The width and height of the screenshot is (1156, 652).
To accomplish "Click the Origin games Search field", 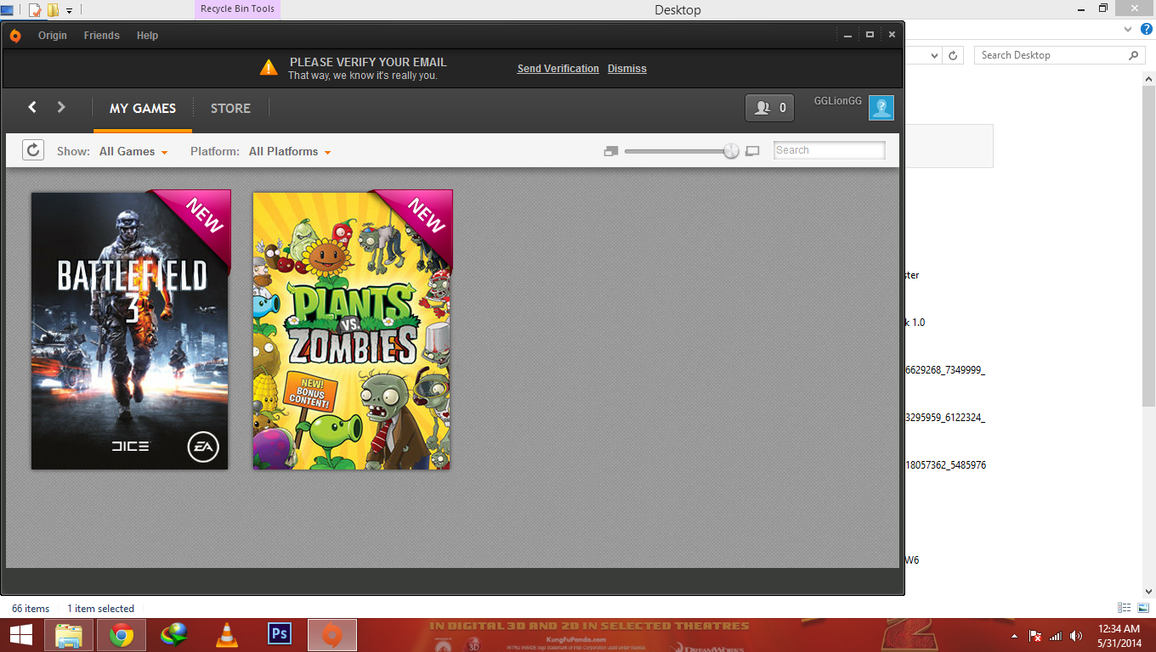I will [x=830, y=150].
